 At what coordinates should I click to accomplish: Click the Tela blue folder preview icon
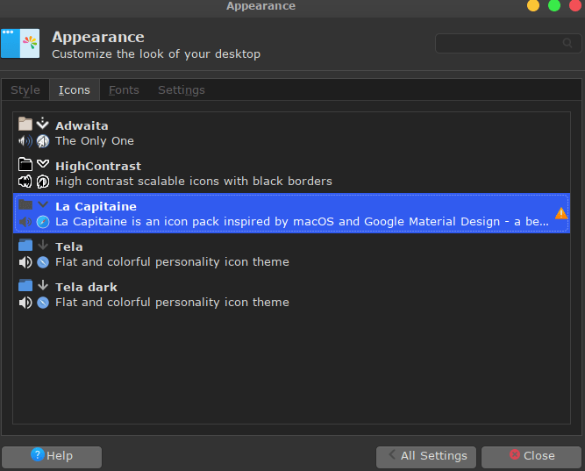(25, 245)
